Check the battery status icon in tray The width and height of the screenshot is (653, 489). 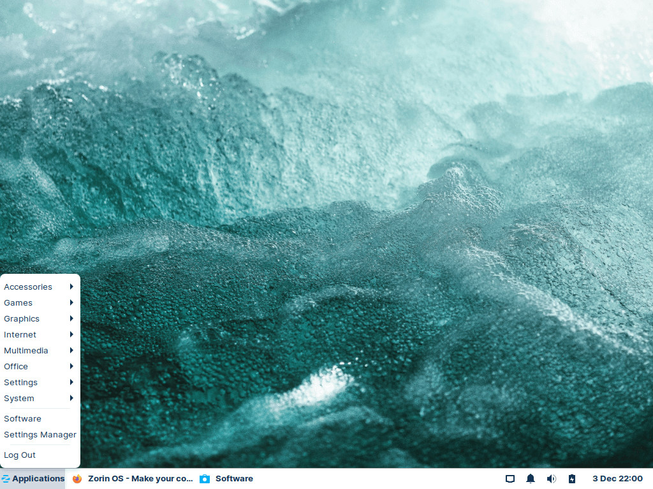click(571, 478)
